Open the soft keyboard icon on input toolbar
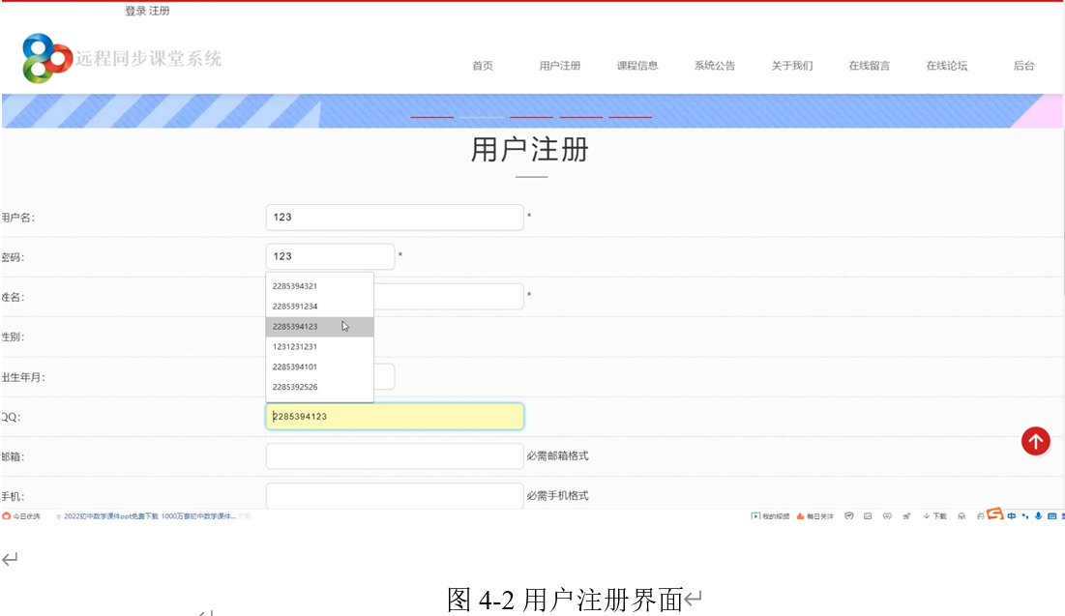This screenshot has width=1065, height=616. click(x=1051, y=516)
